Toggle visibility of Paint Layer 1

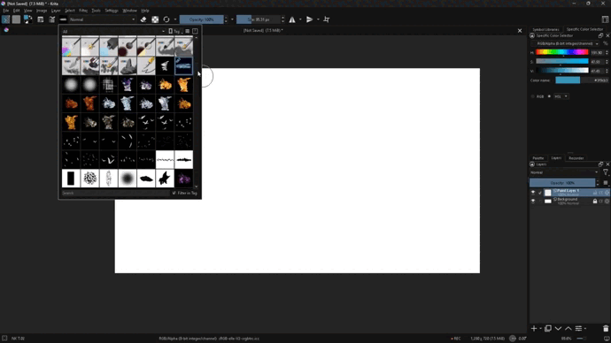(533, 193)
